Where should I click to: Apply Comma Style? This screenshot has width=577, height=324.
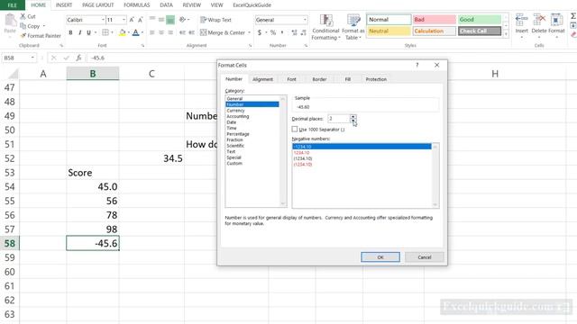coord(282,32)
